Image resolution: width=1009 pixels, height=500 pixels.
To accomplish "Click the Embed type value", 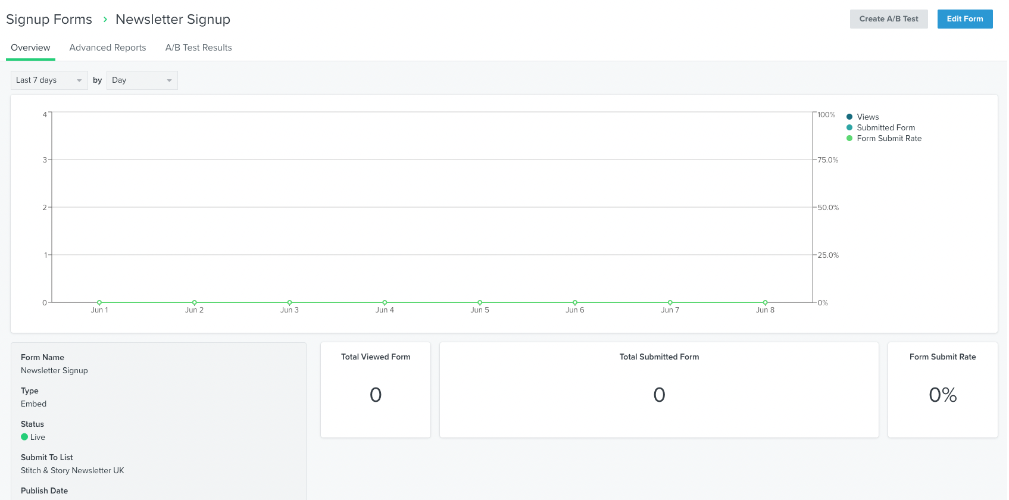I will point(33,404).
